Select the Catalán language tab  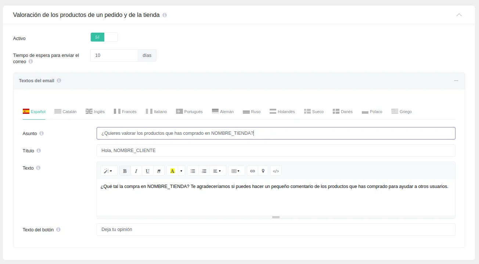coord(65,112)
